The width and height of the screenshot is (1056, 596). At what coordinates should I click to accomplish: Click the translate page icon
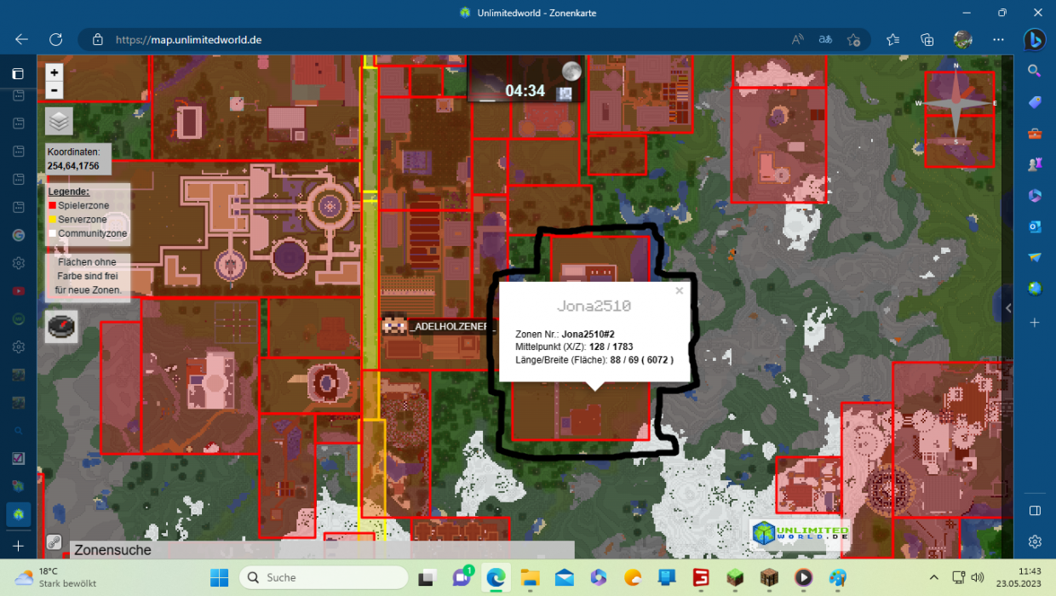[825, 39]
